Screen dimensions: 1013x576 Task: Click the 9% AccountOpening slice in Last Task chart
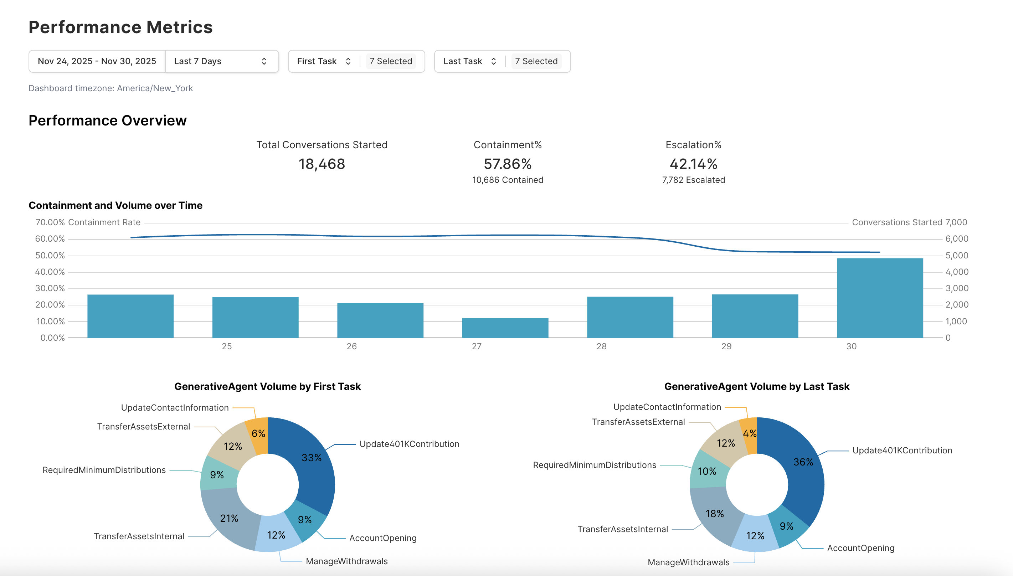786,526
